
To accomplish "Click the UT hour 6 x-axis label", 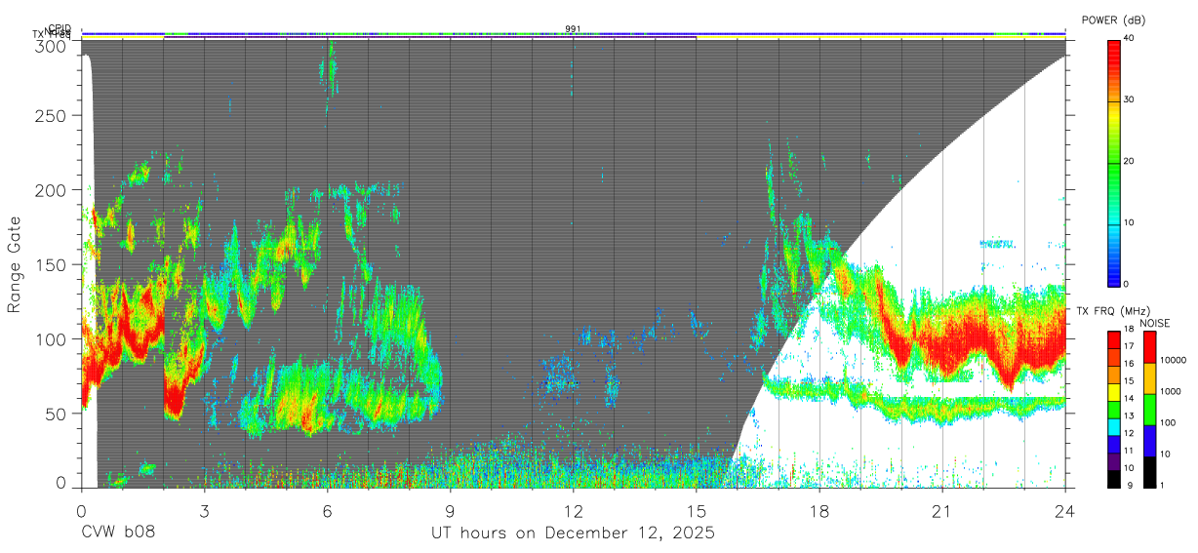I will 327,509.
